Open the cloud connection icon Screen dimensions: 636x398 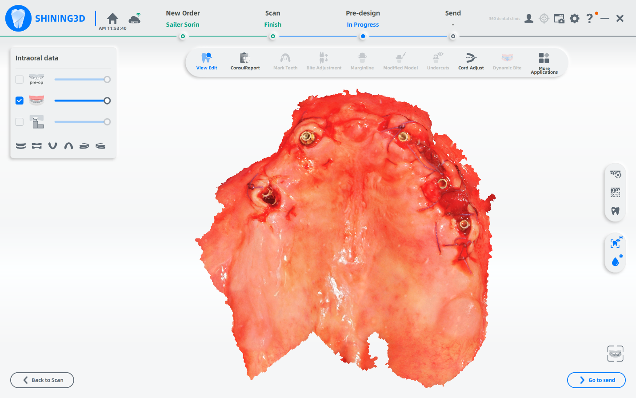pyautogui.click(x=135, y=19)
